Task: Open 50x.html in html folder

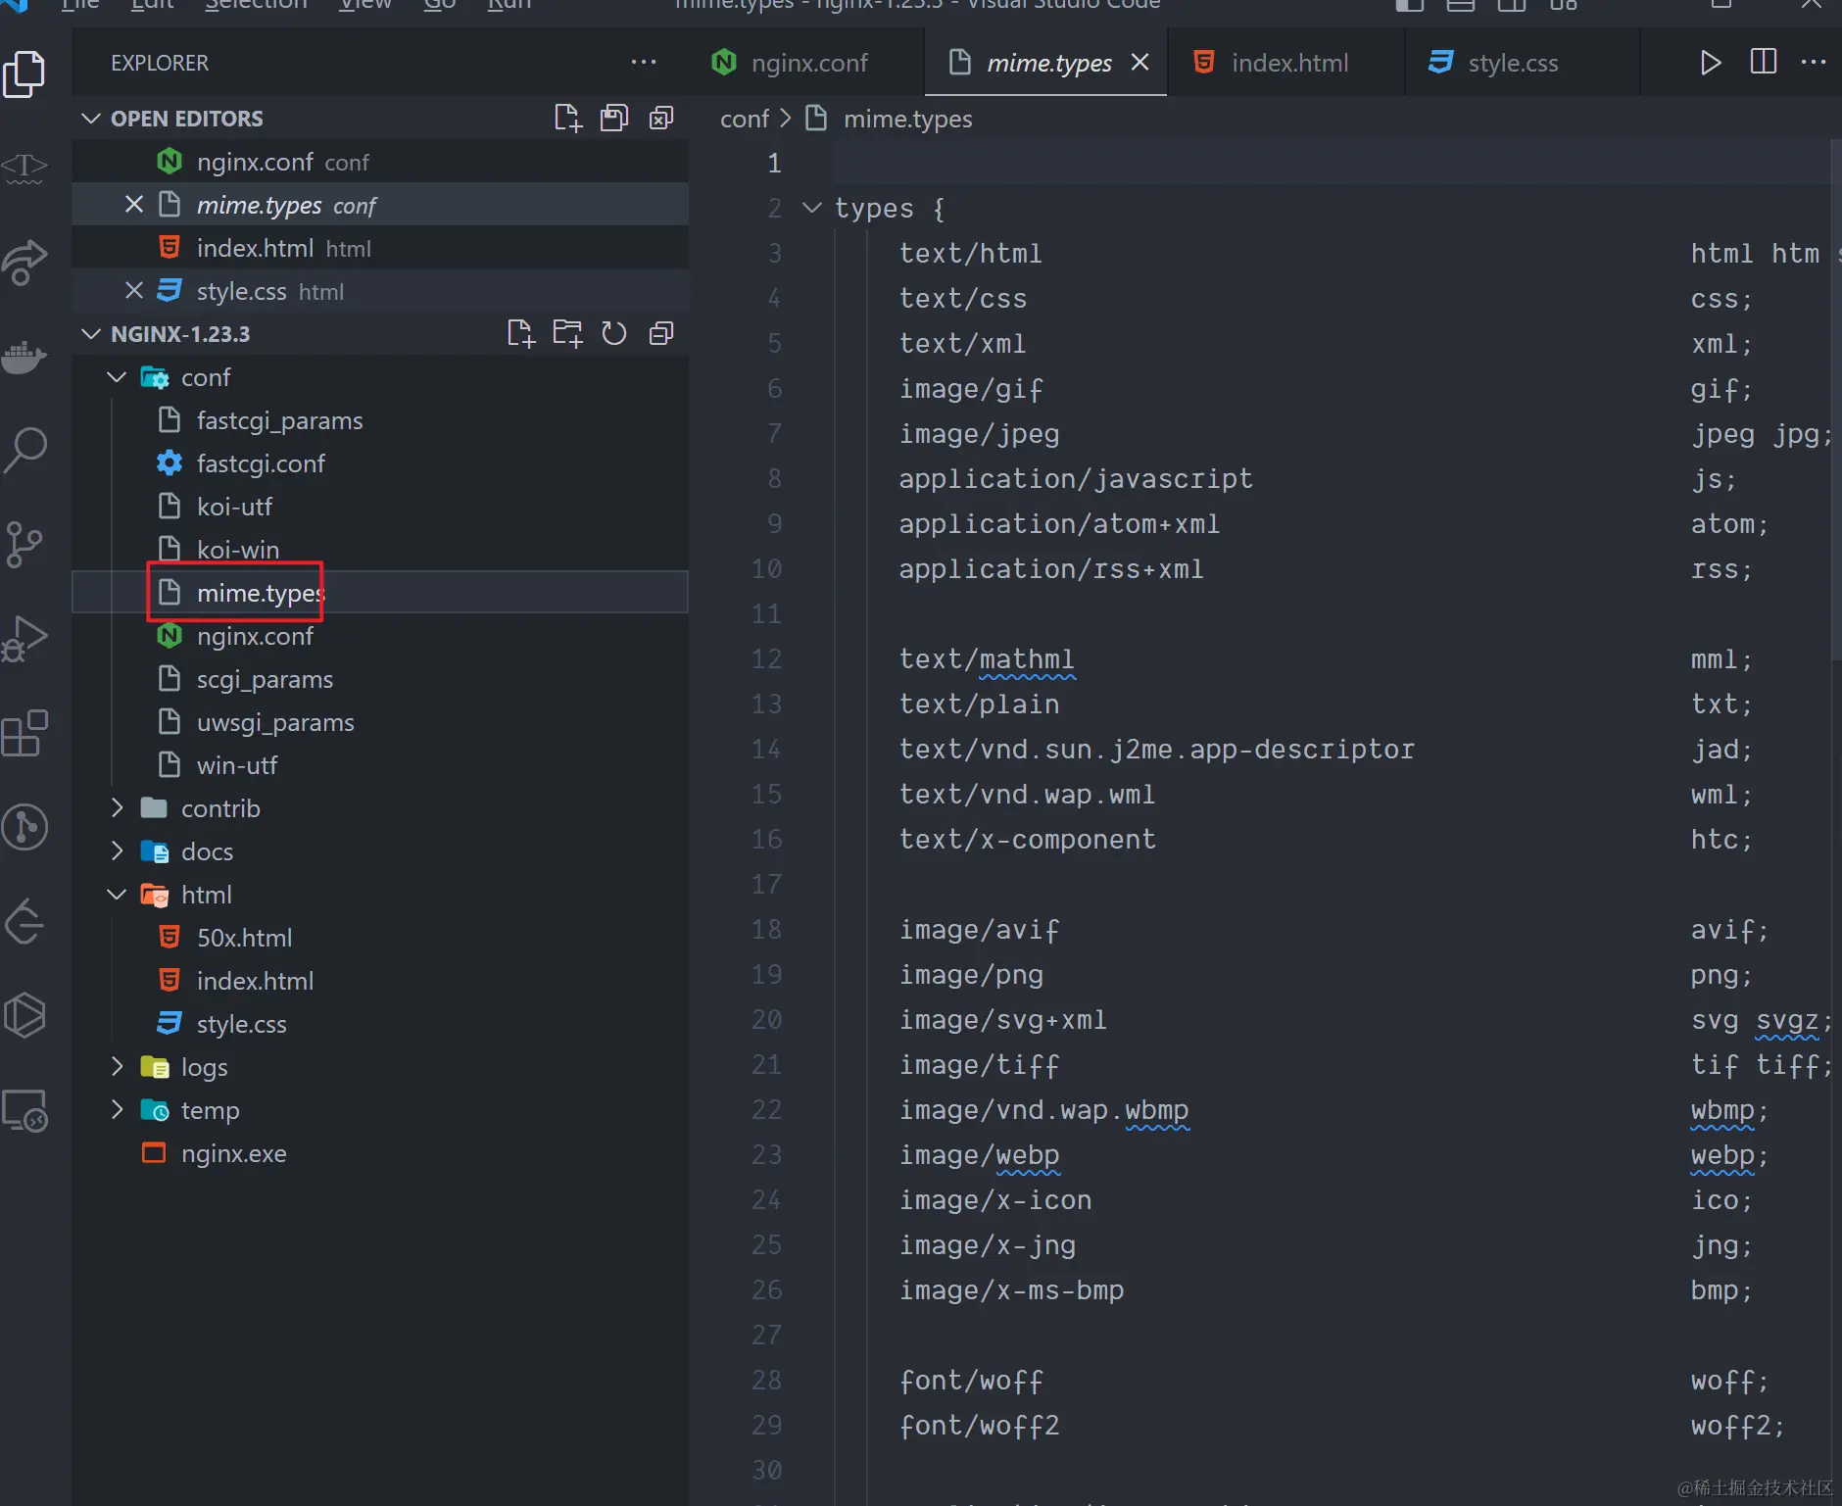Action: (x=380, y=937)
